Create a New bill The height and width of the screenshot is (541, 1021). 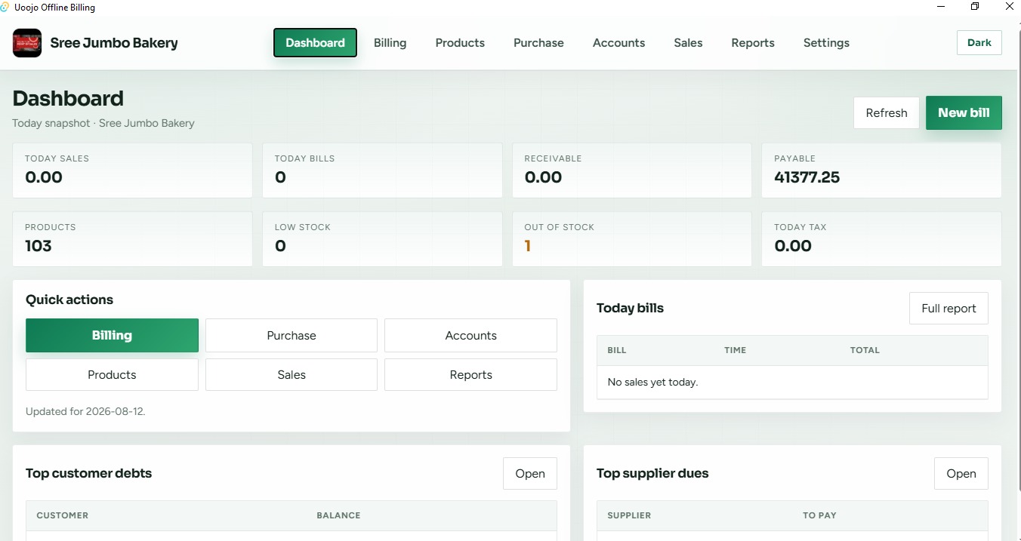tap(964, 112)
